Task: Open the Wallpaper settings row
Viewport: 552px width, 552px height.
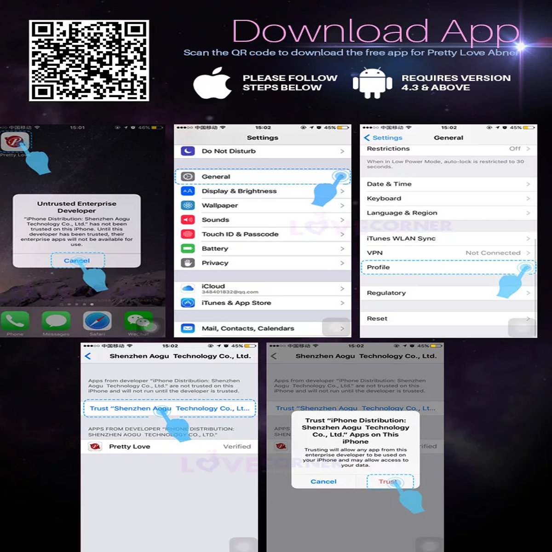Action: click(262, 205)
